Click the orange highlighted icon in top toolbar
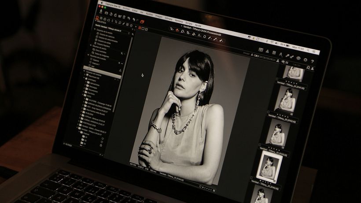Viewport: 361px width, 203px height. (142, 22)
